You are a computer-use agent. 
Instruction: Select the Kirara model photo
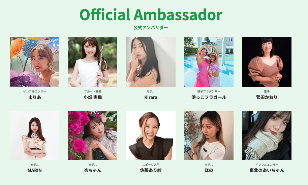151,62
